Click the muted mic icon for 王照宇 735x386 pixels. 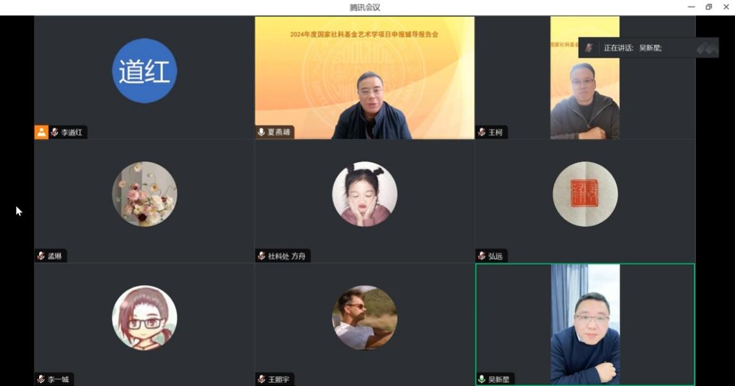(261, 380)
